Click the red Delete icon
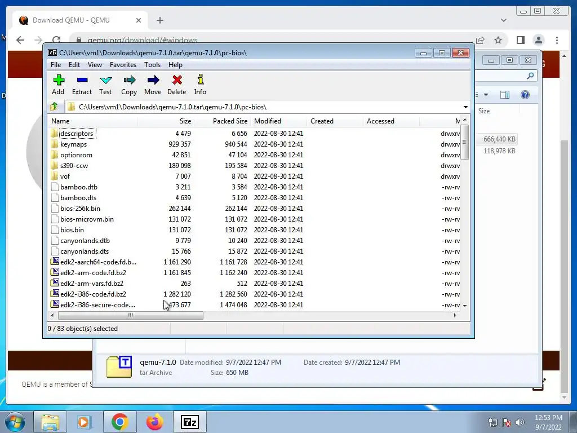This screenshot has width=577, height=433. click(177, 80)
